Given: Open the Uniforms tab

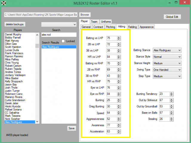Looking at the screenshot, I should click(106, 22).
